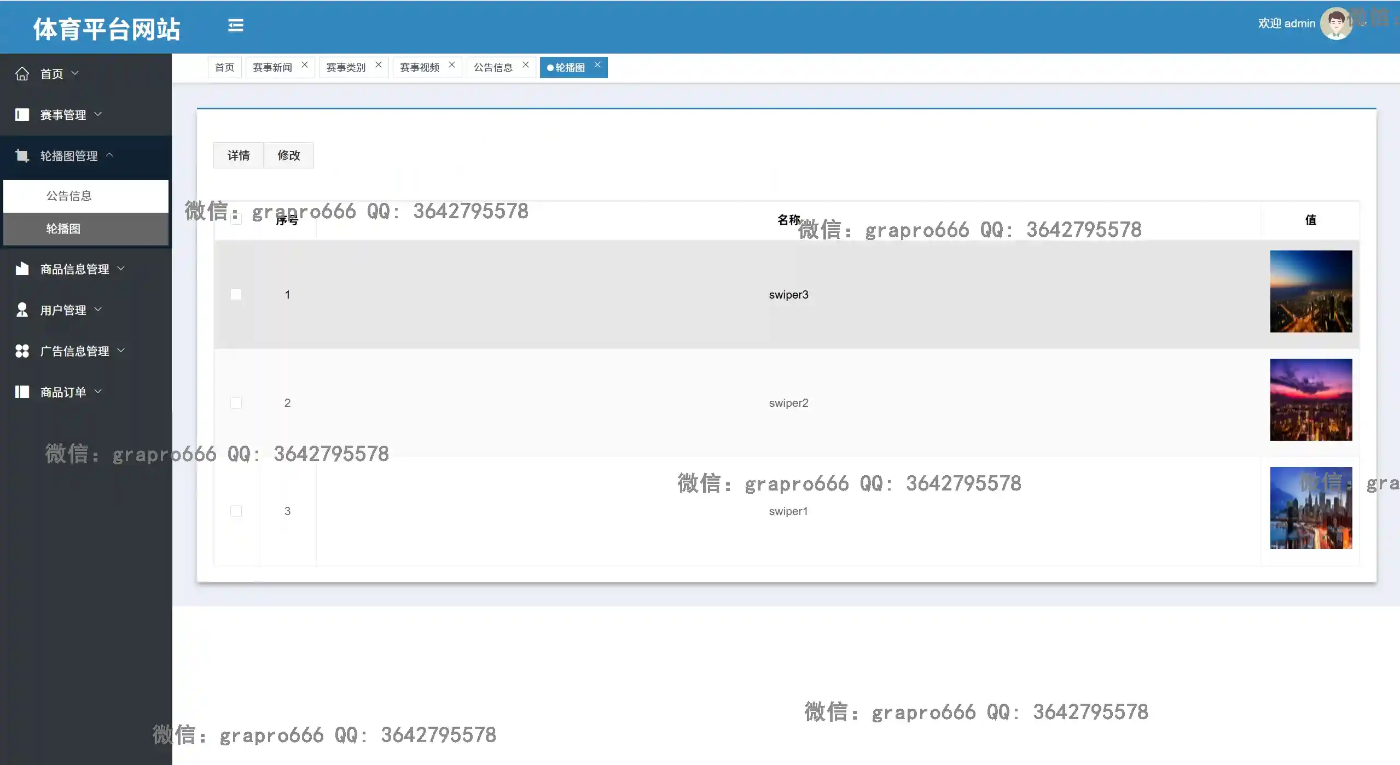Expand the 用户管理 chevron arrow
The image size is (1400, 765).
(98, 309)
